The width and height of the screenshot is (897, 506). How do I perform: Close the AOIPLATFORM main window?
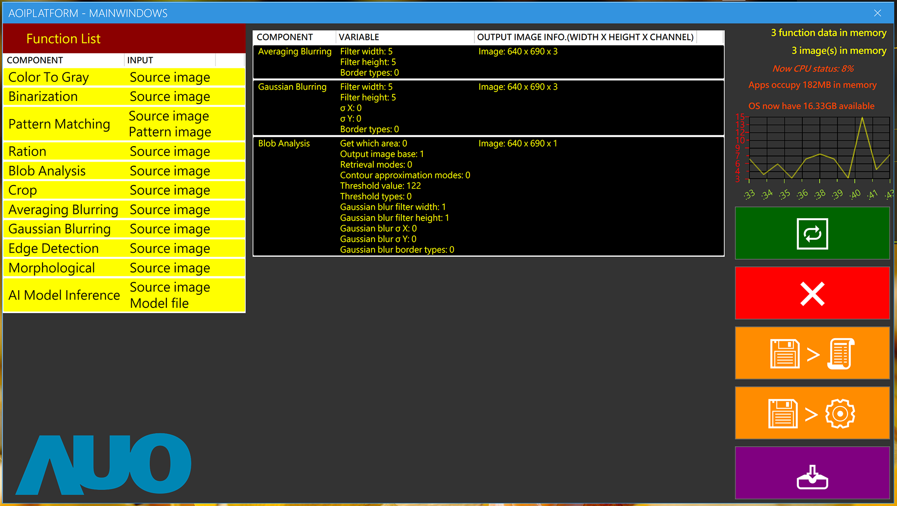click(x=877, y=13)
